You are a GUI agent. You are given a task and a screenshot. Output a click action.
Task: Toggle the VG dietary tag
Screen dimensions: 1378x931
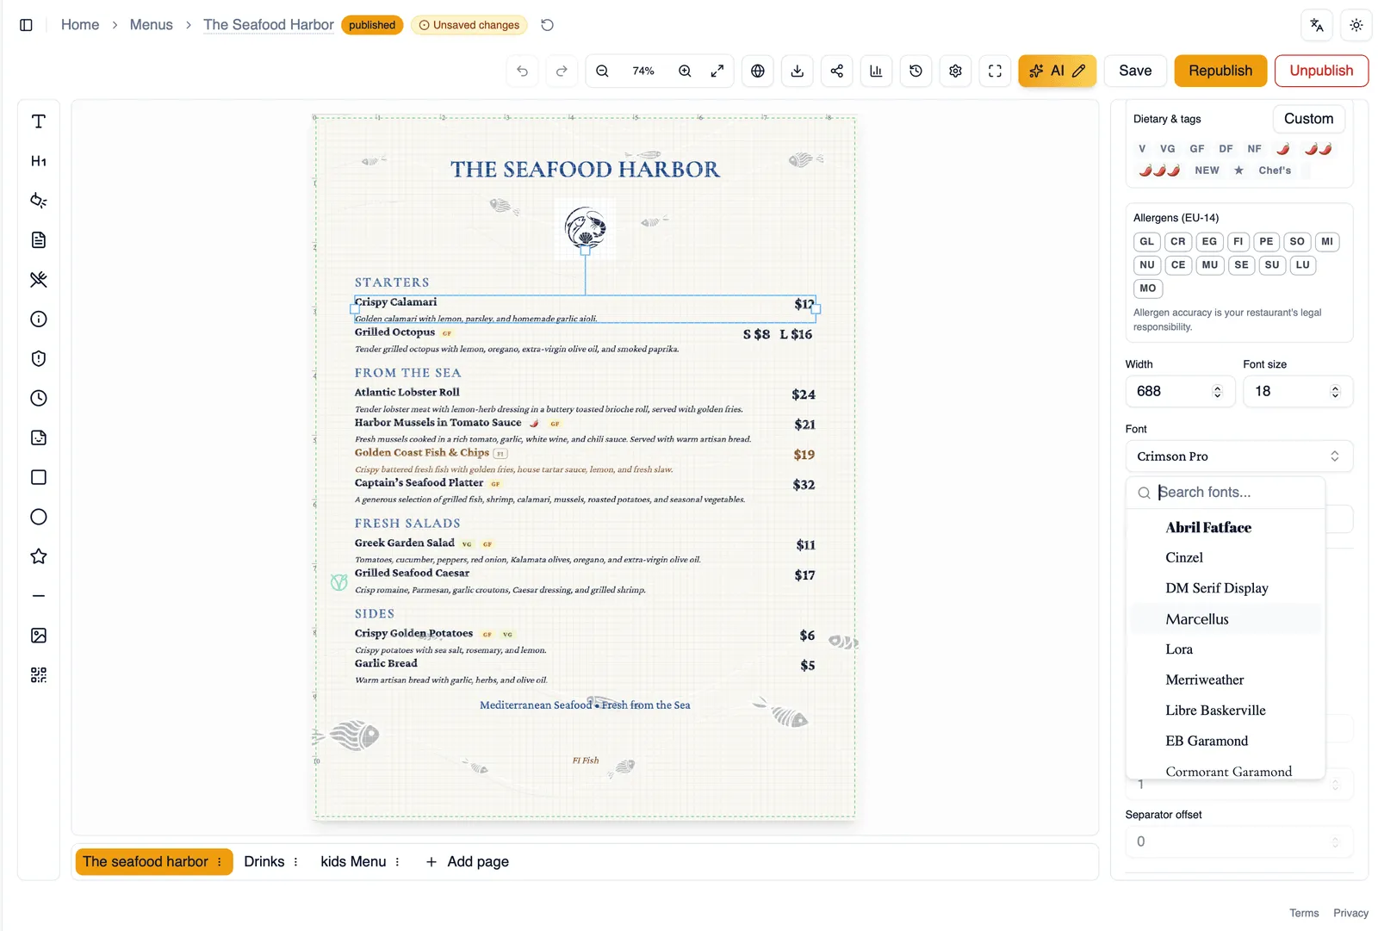1168,149
